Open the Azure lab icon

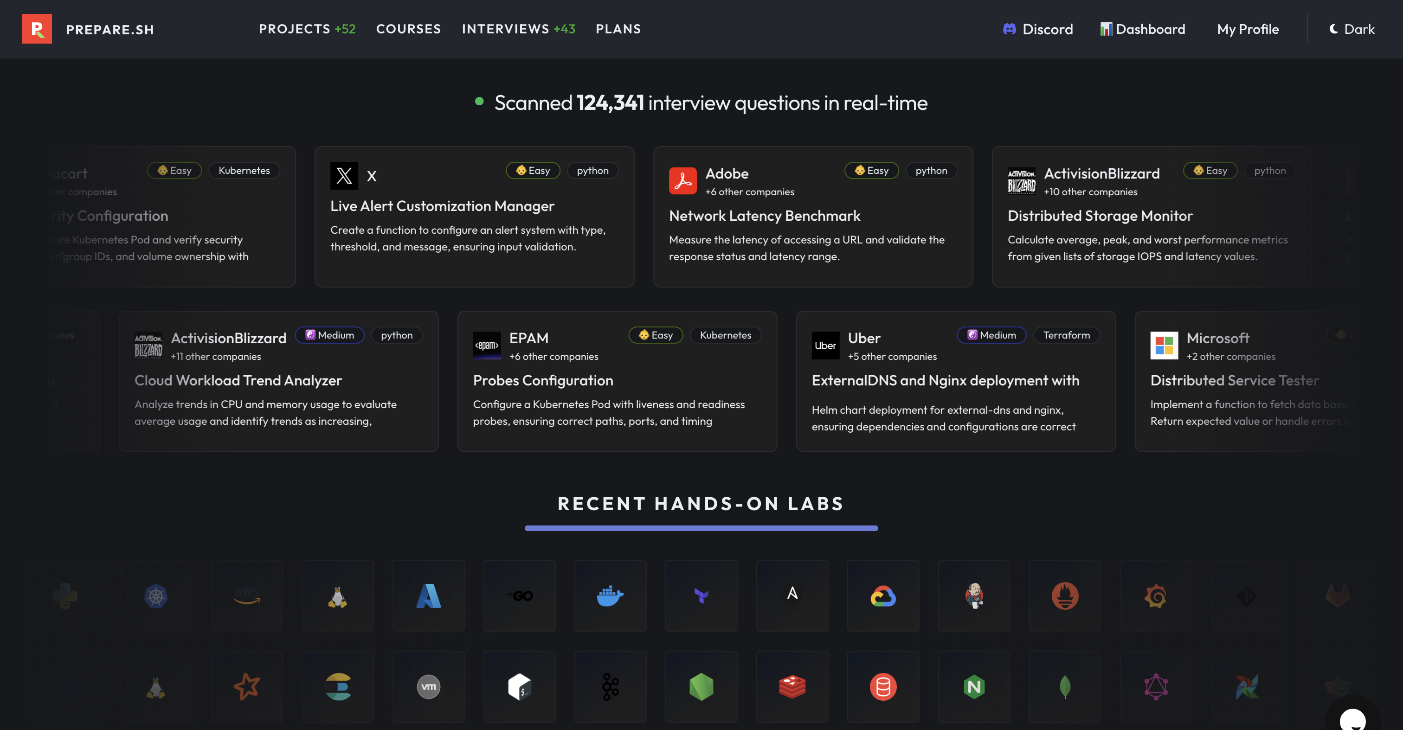click(429, 596)
